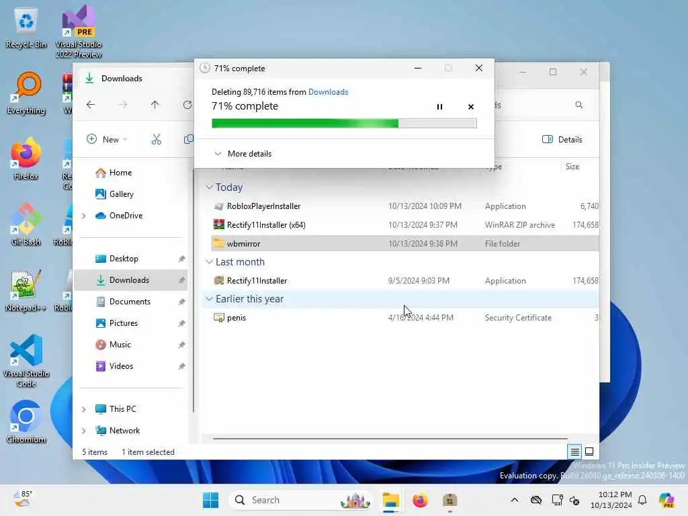Open Copilot preview icon in taskbar
The image size is (688, 516).
[666, 500]
